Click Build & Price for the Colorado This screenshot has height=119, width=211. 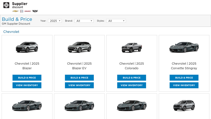(132, 78)
